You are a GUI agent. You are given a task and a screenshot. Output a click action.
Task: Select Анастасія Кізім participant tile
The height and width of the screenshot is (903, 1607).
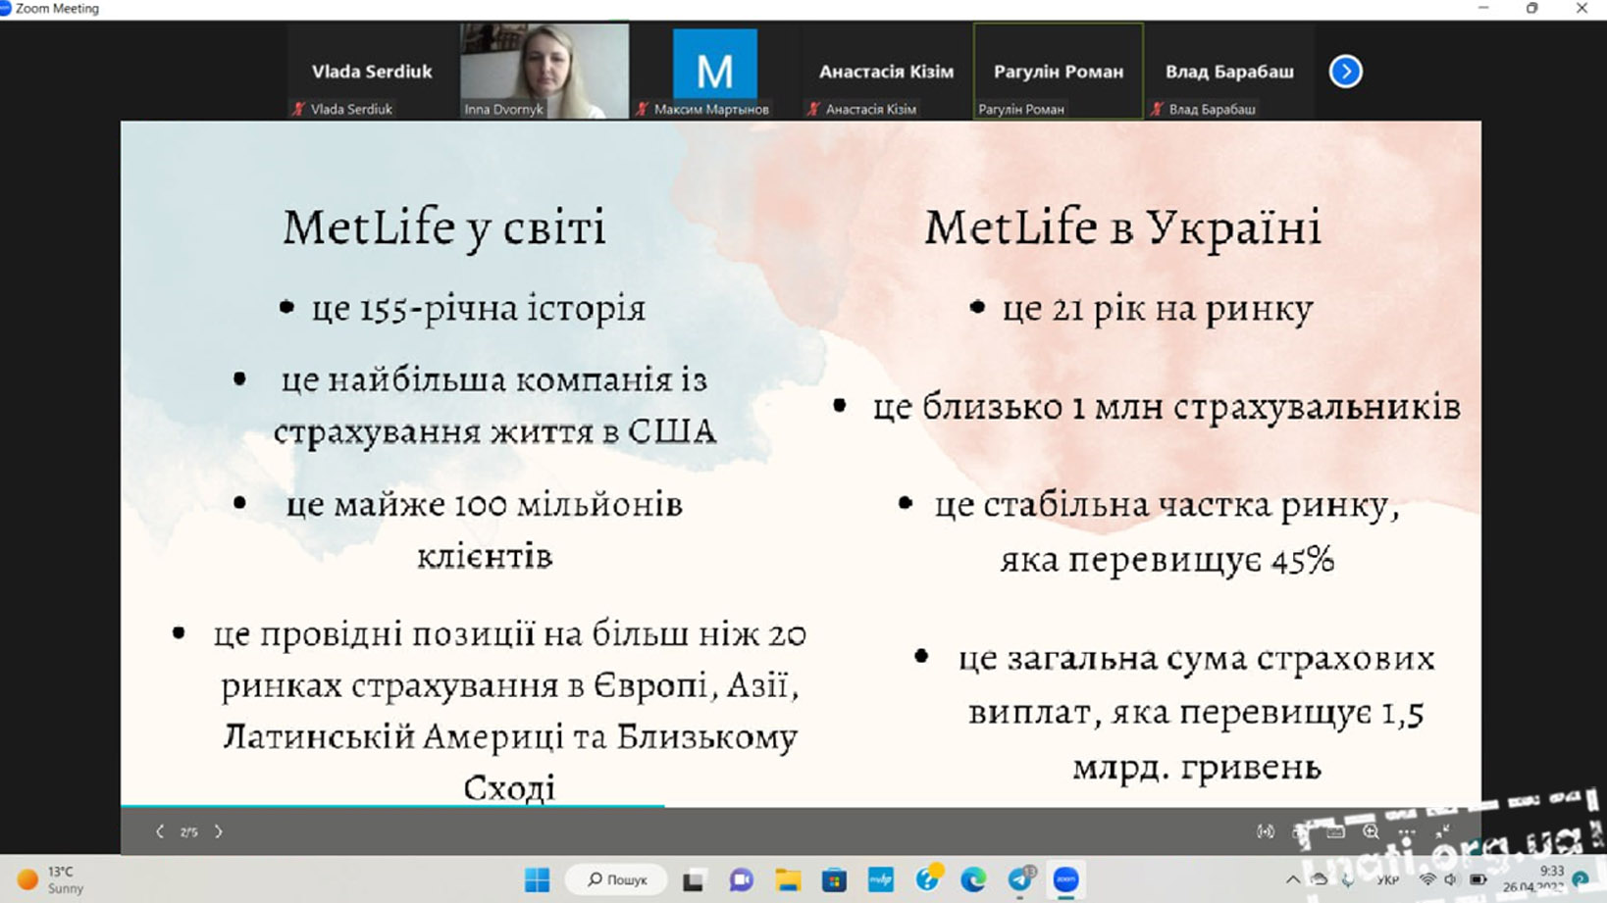886,71
